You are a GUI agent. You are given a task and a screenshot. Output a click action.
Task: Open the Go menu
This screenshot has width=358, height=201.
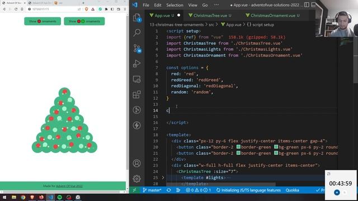click(x=205, y=5)
